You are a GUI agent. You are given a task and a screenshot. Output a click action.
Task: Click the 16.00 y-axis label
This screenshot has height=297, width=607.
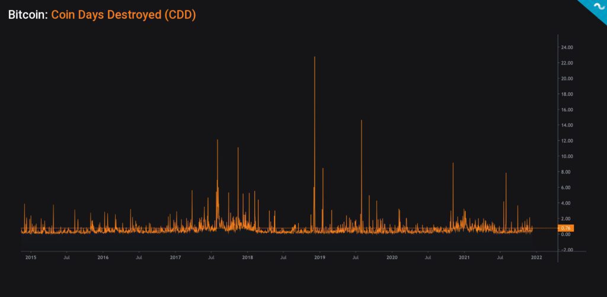[567, 109]
